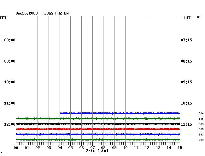This screenshot has height=156, width=205.
Task: Select minute tick label 11
Action: point(136,148)
